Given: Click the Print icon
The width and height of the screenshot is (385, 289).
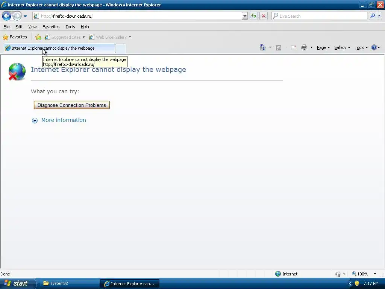Looking at the screenshot, I should click(304, 47).
